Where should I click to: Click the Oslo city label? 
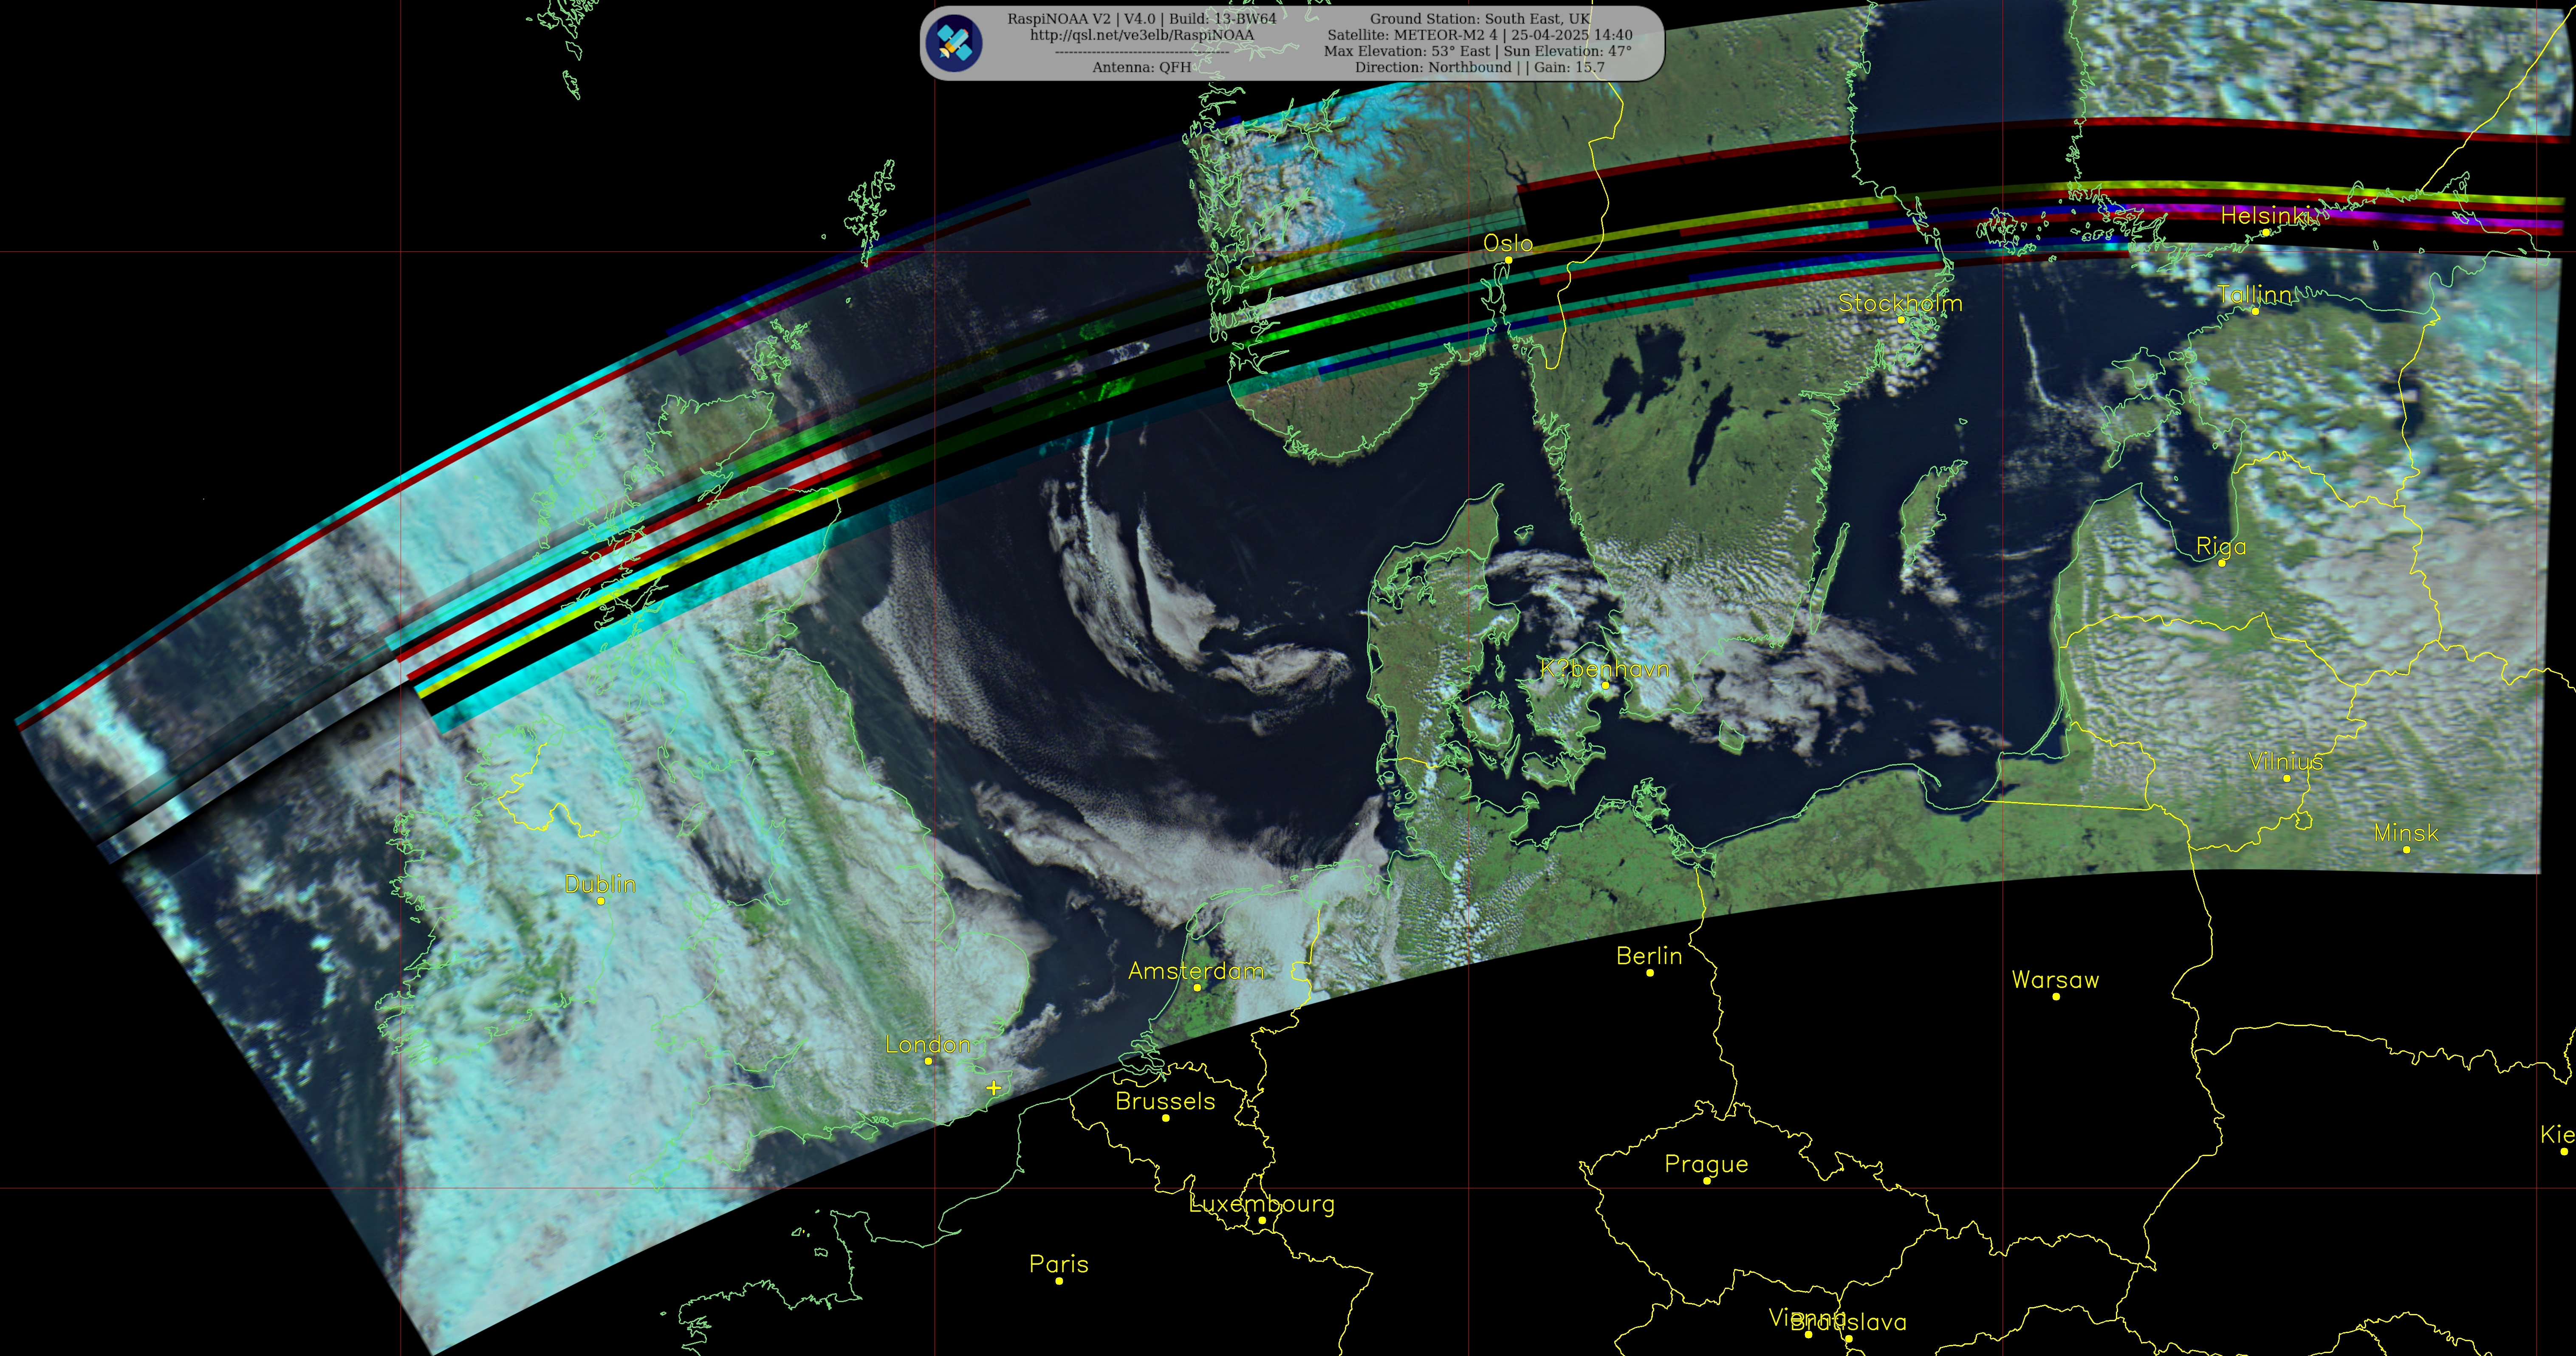coord(1507,243)
